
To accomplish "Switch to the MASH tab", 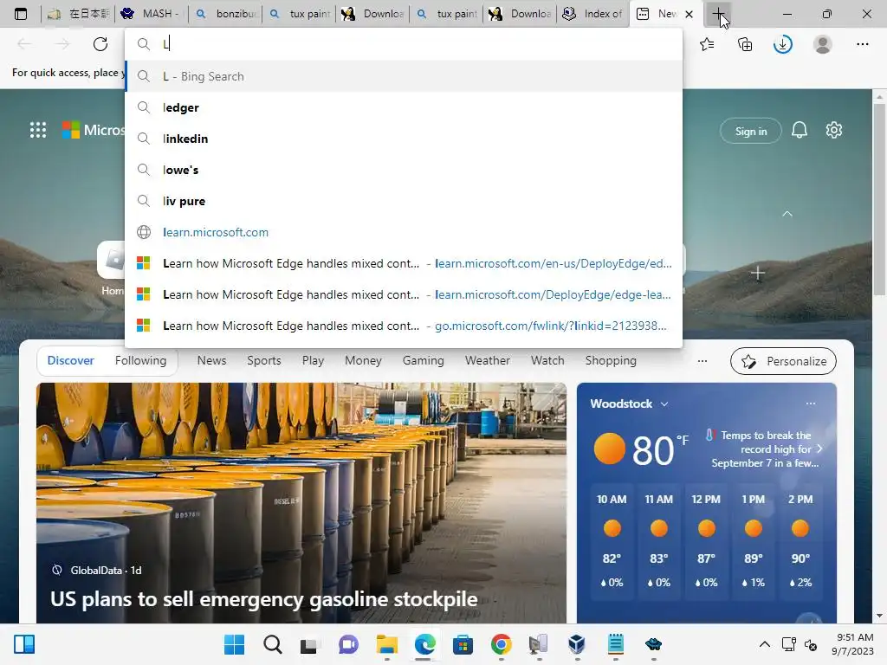I will click(151, 14).
